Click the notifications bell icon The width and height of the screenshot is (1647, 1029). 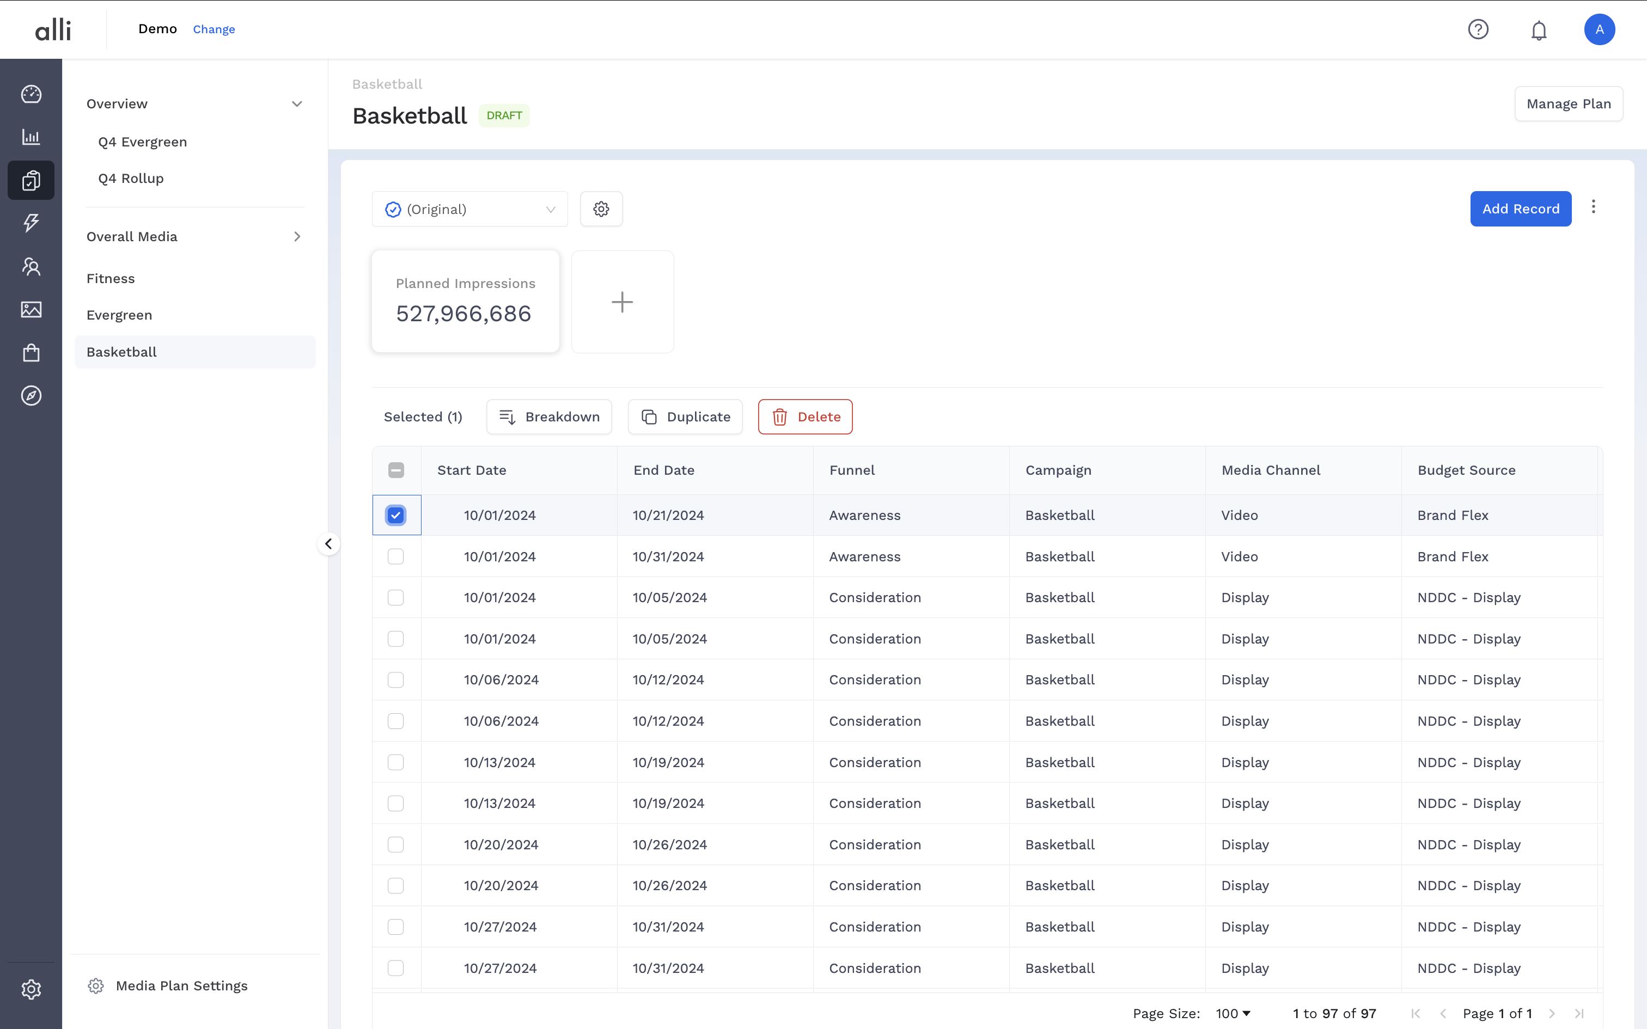coord(1539,30)
